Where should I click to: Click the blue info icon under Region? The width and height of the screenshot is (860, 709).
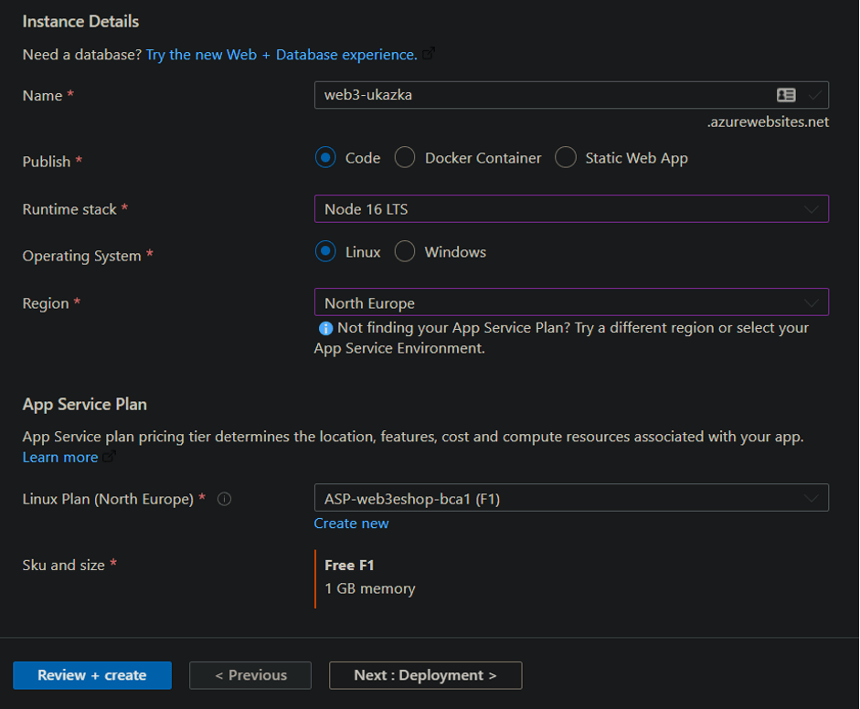[x=324, y=328]
